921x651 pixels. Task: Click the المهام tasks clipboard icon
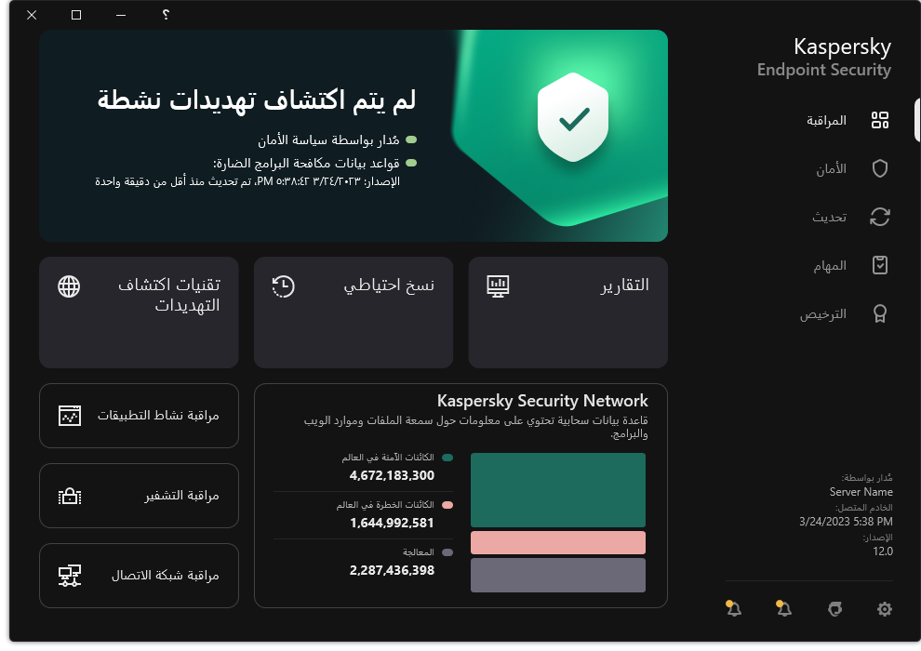878,265
